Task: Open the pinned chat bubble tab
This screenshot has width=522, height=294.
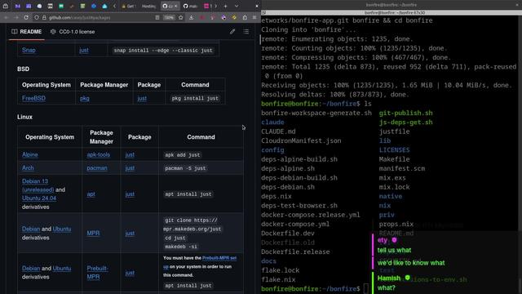Action: point(39,6)
